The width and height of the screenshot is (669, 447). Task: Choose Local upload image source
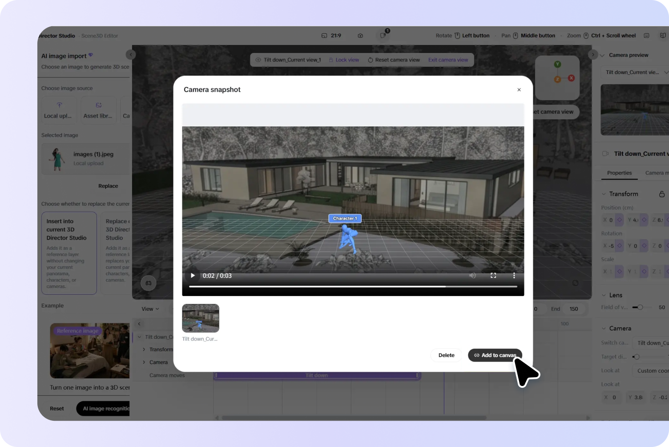59,110
